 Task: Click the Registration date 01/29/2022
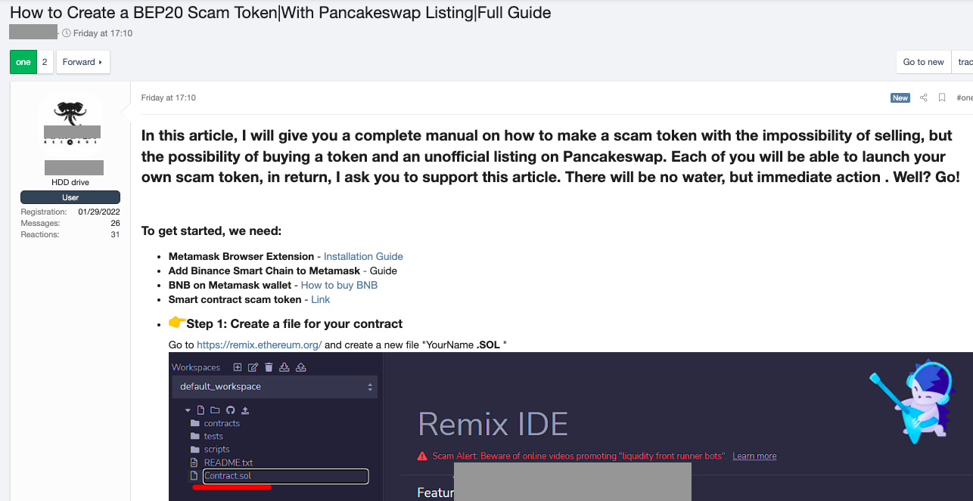click(99, 212)
